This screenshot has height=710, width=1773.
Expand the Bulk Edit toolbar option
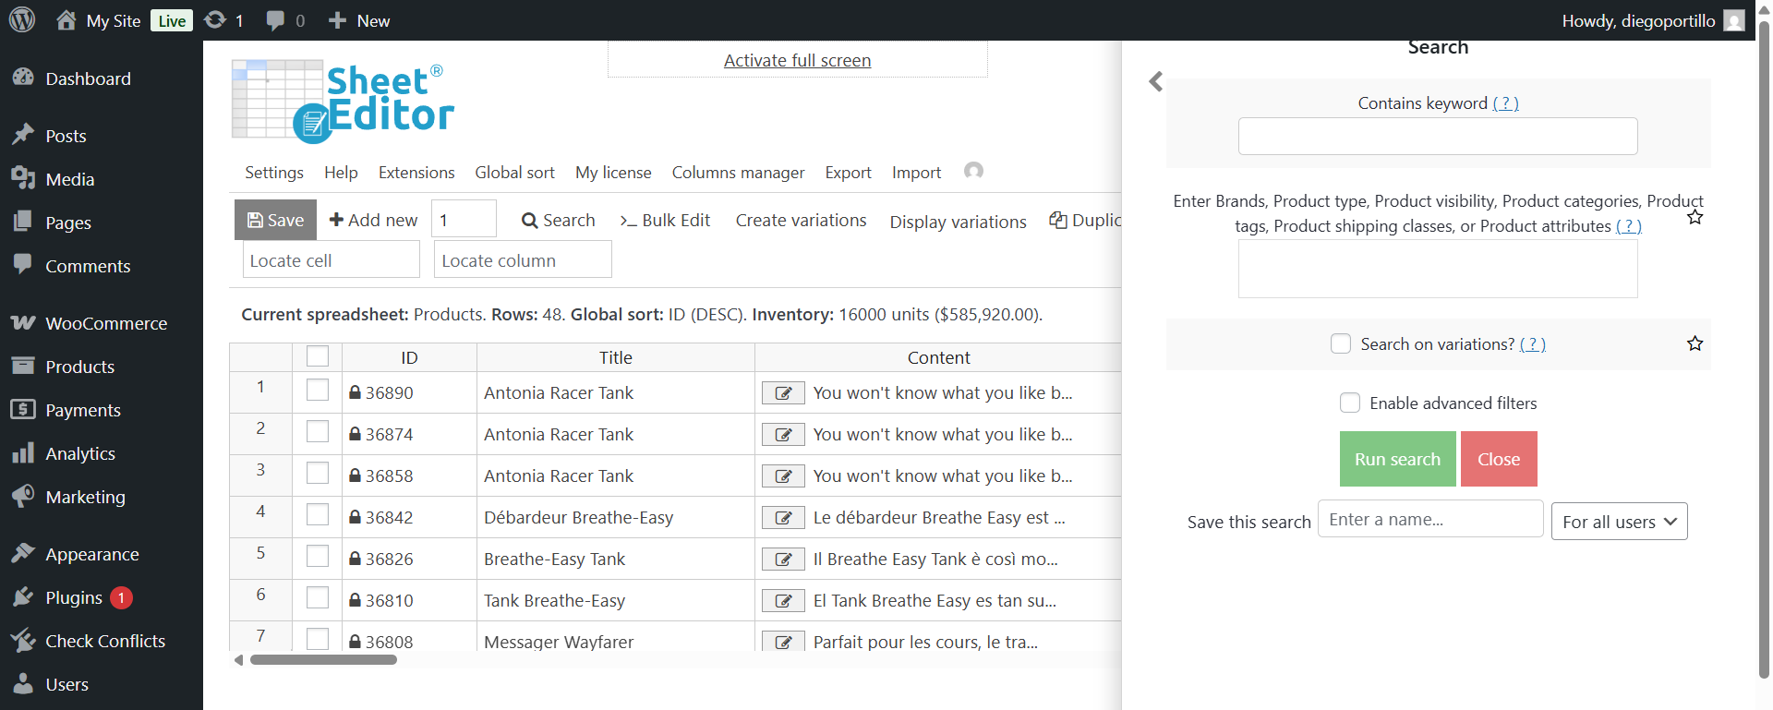point(665,221)
